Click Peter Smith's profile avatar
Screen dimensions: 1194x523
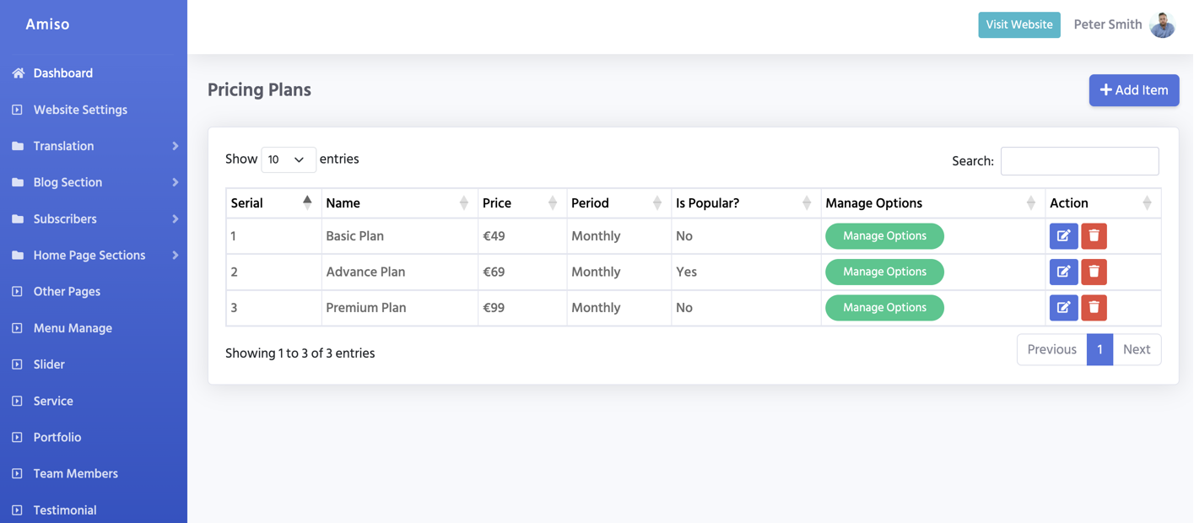coord(1162,24)
